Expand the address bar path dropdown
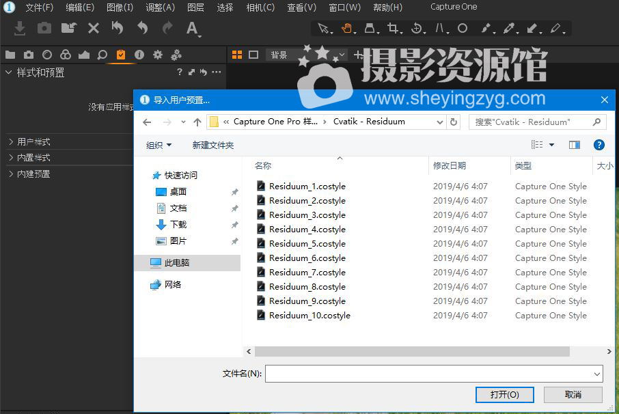 [440, 122]
